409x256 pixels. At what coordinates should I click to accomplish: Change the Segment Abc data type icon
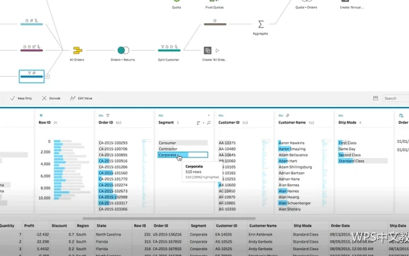pos(161,115)
